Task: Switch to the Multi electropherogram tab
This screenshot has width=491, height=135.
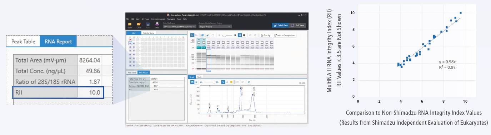Action: point(199,77)
